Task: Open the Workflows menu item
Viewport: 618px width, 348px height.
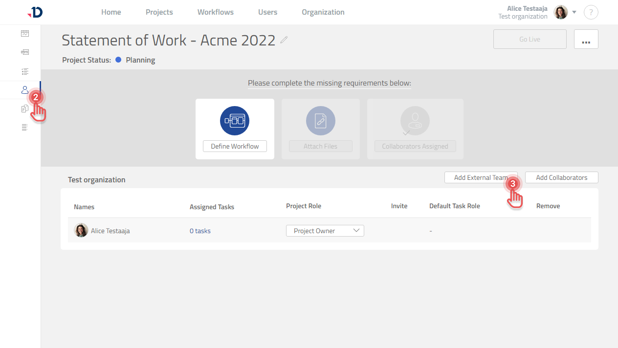Action: (215, 12)
